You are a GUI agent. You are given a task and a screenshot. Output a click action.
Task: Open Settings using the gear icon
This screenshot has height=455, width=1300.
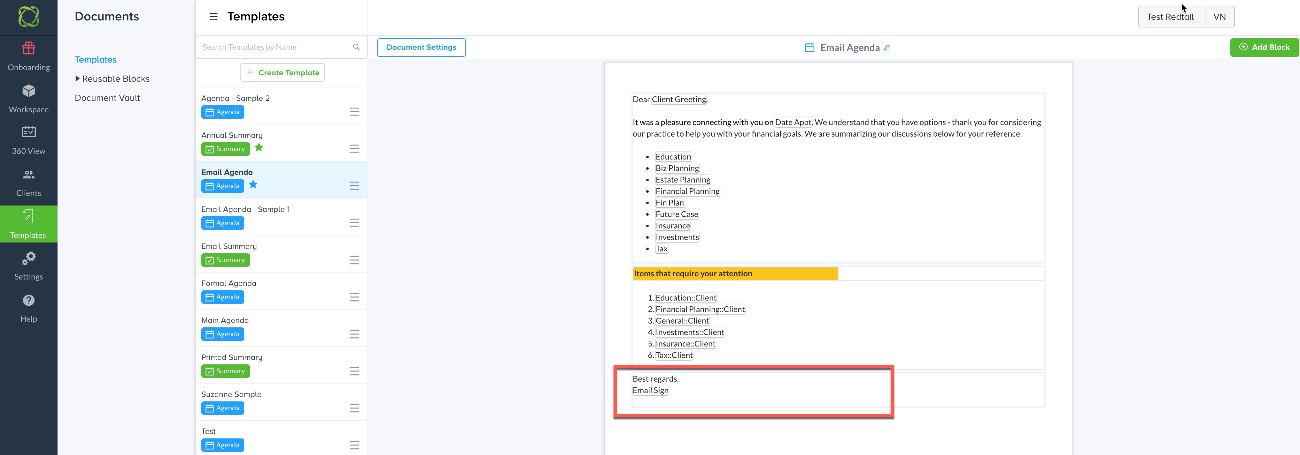(28, 265)
